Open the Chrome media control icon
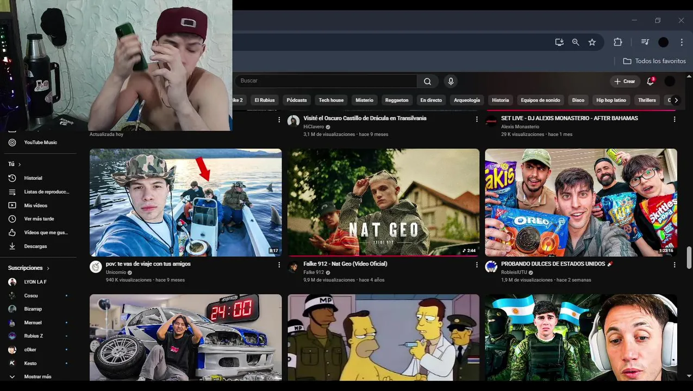Screen dimensions: 693x391 click(x=645, y=42)
